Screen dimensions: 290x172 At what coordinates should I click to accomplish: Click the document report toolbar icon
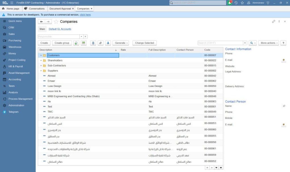point(93,43)
